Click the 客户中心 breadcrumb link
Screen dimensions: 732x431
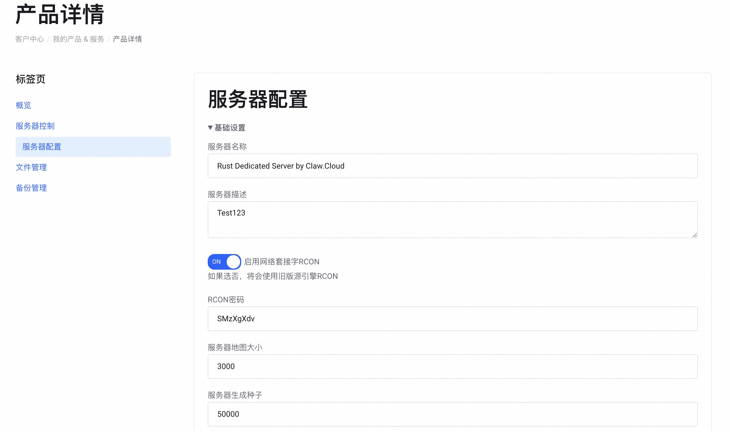tap(29, 39)
